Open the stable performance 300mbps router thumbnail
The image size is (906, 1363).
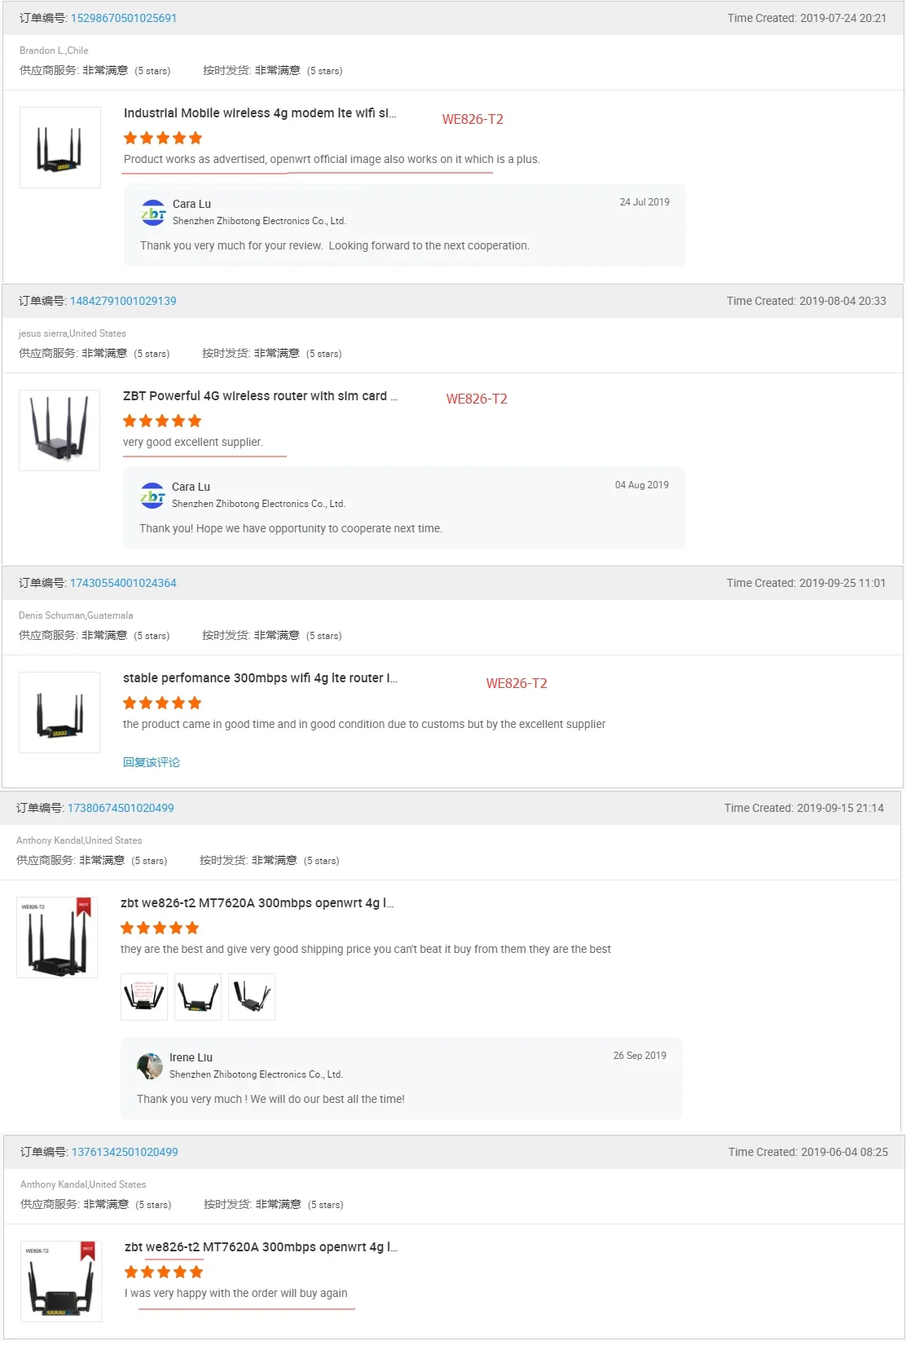[x=59, y=712]
